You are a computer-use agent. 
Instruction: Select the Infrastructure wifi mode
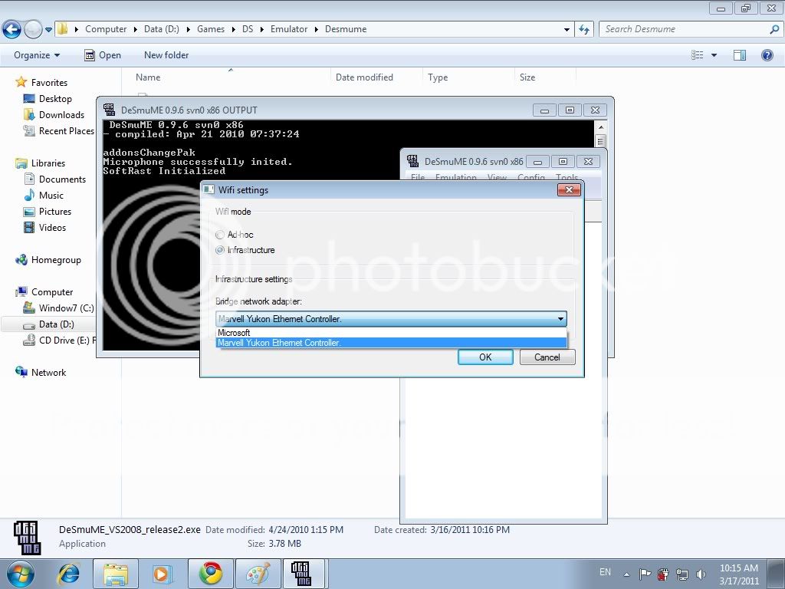click(221, 250)
